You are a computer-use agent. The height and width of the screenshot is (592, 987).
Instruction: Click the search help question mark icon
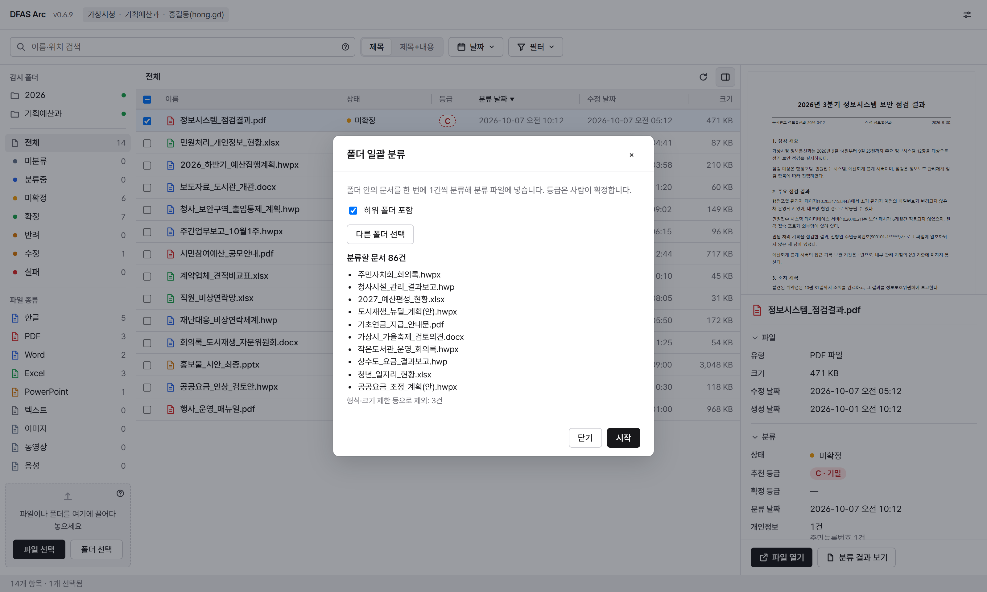tap(345, 47)
